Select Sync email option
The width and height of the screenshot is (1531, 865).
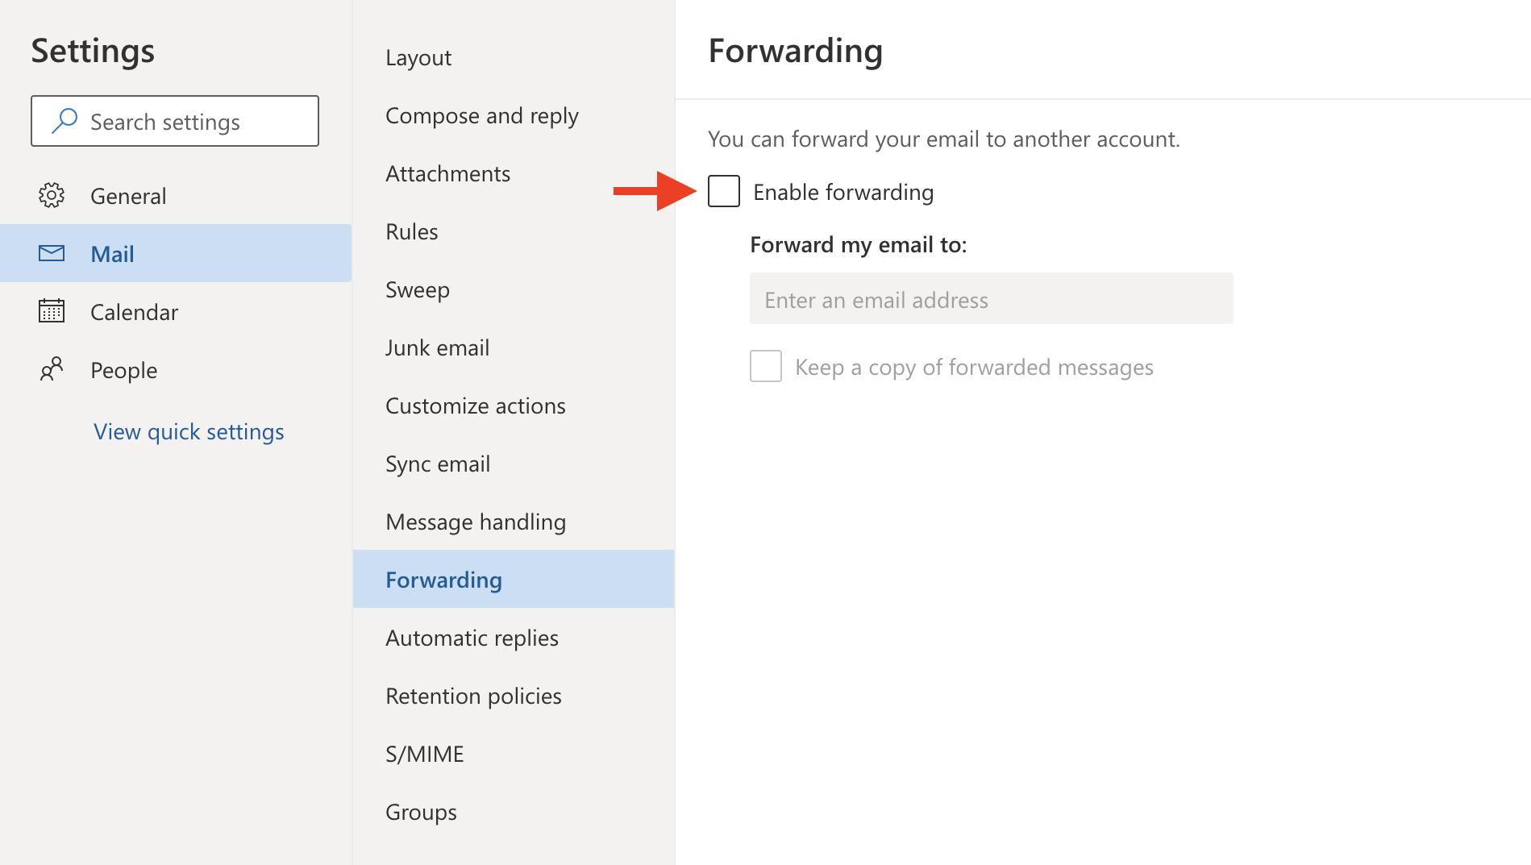click(x=514, y=464)
